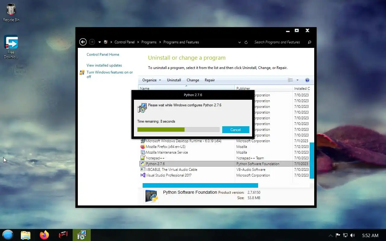Open Action Center flag icon
Image resolution: width=386 pixels, height=241 pixels.
tap(338, 235)
